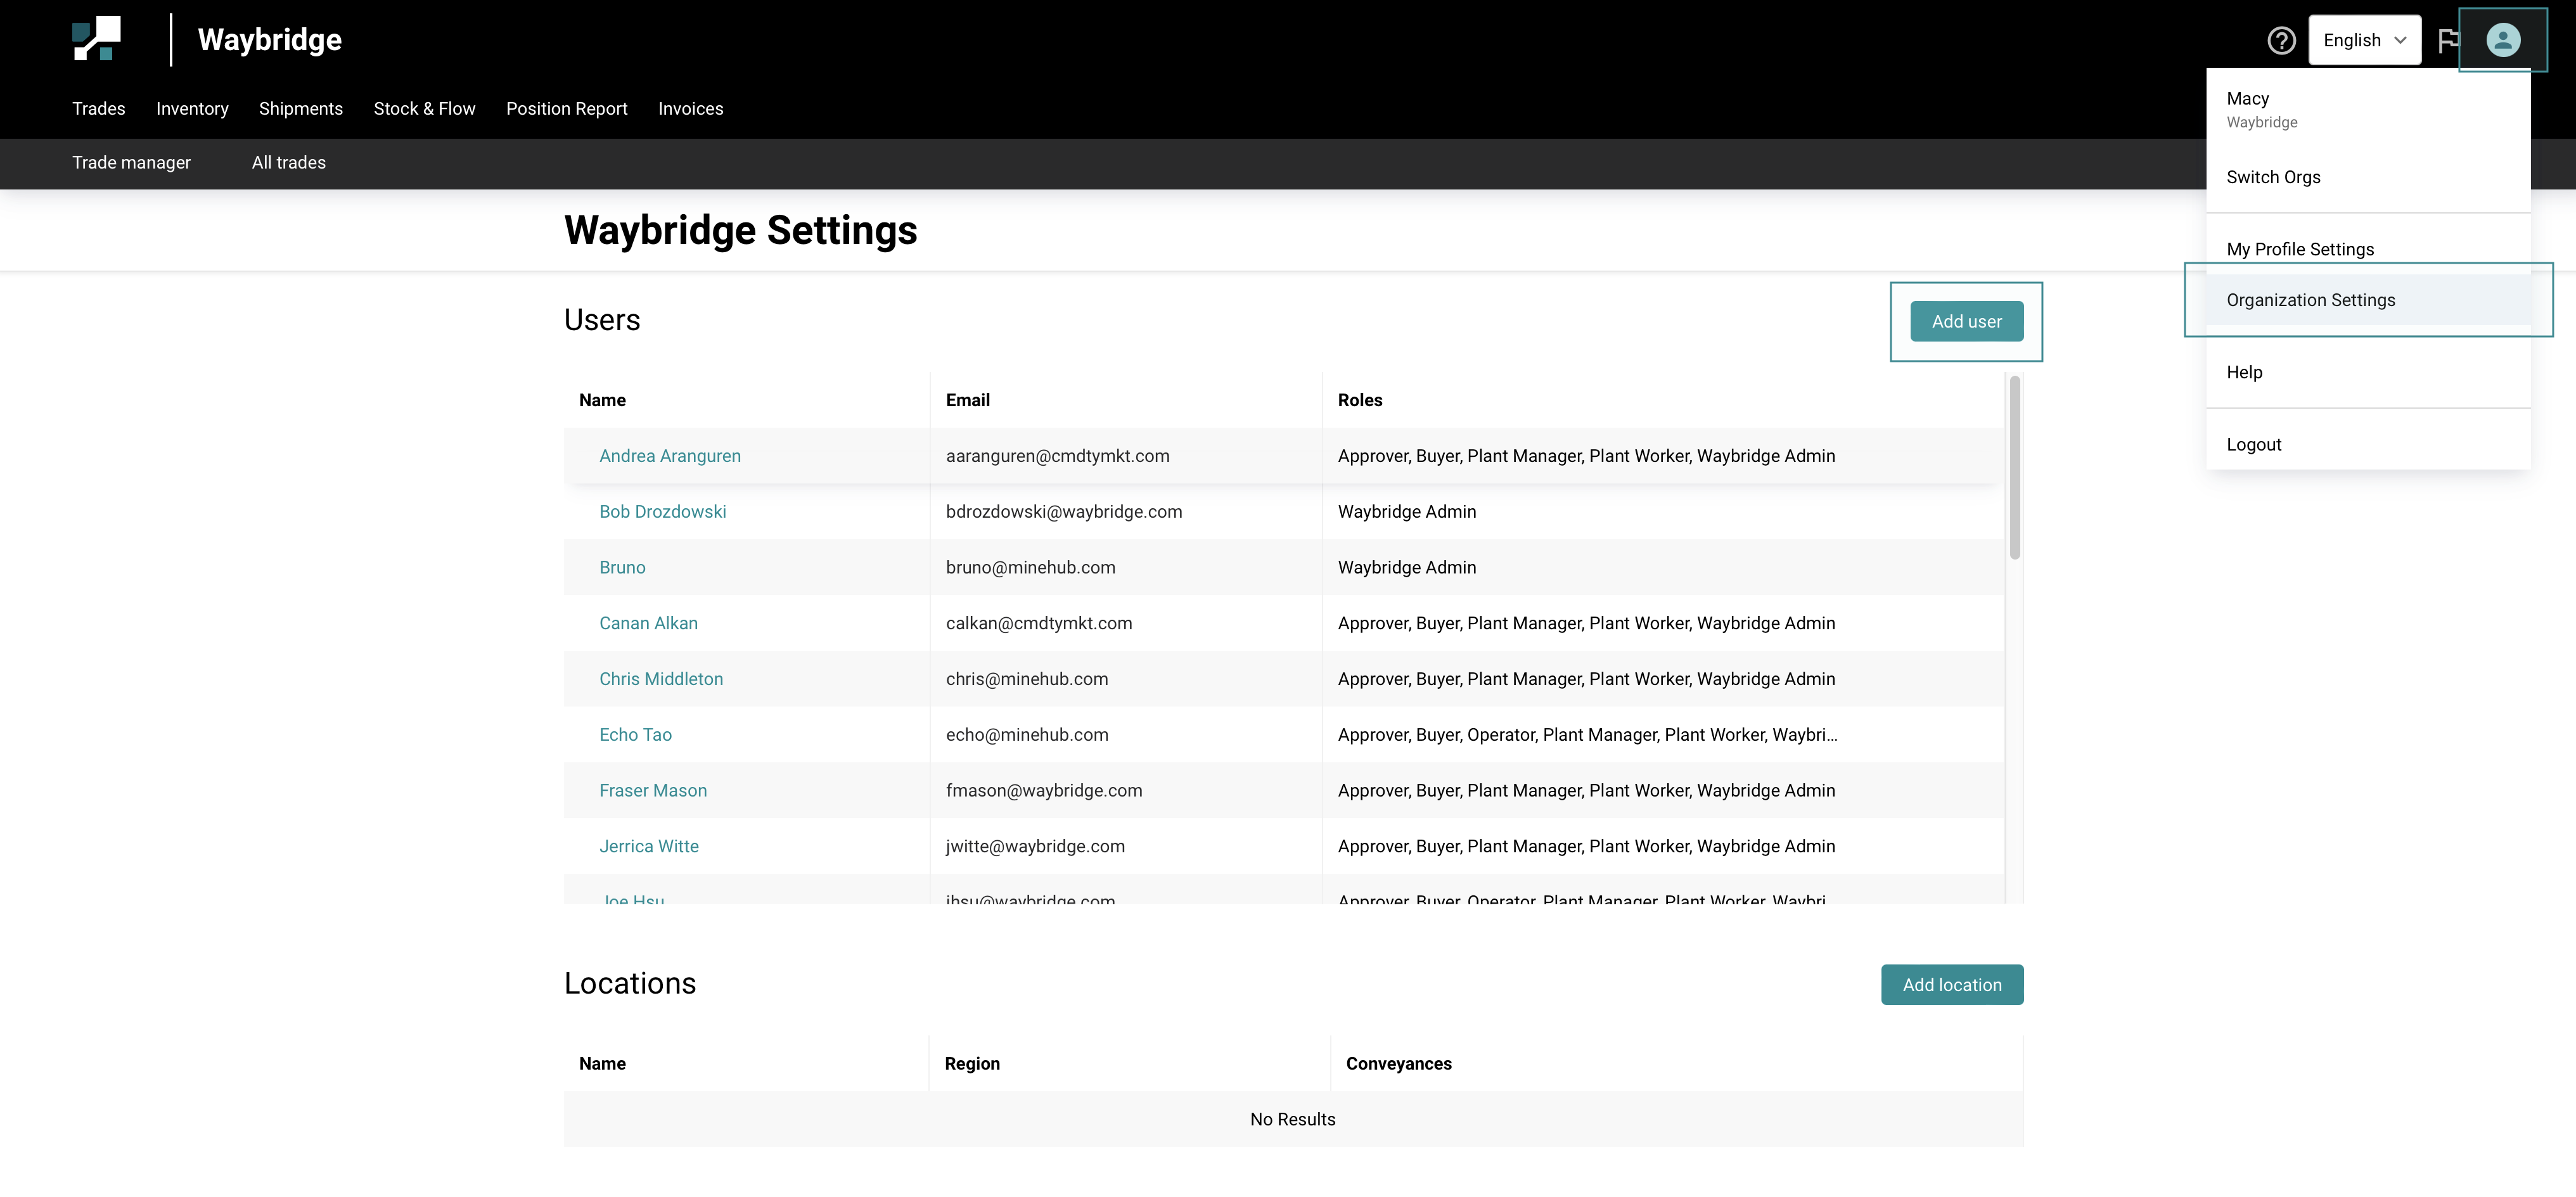Viewport: 2576px width, 1197px height.
Task: Open Andrea Aranguren's user profile link
Action: point(669,455)
